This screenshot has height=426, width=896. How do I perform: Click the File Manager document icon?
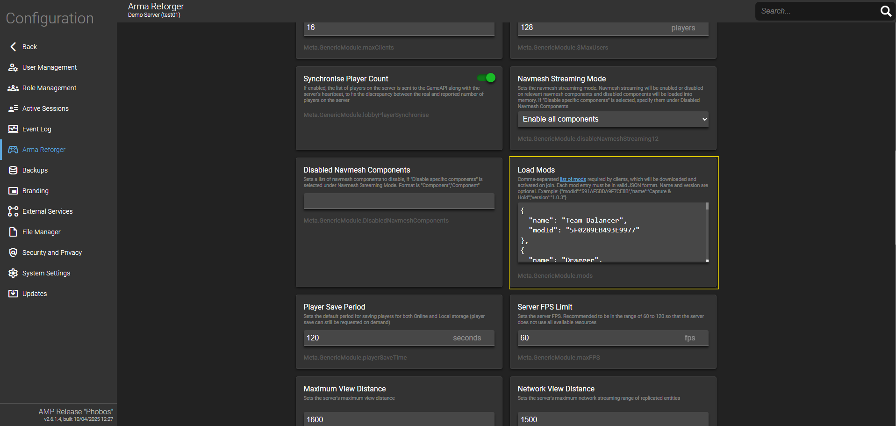coord(13,232)
